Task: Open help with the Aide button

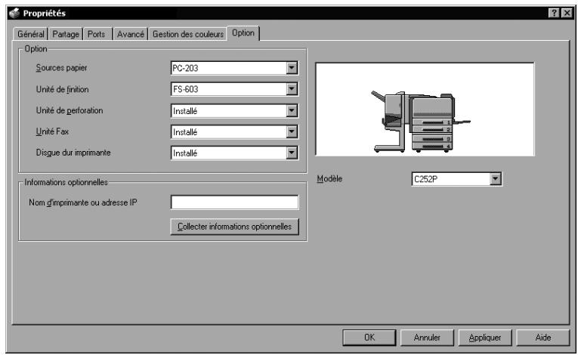Action: point(543,338)
